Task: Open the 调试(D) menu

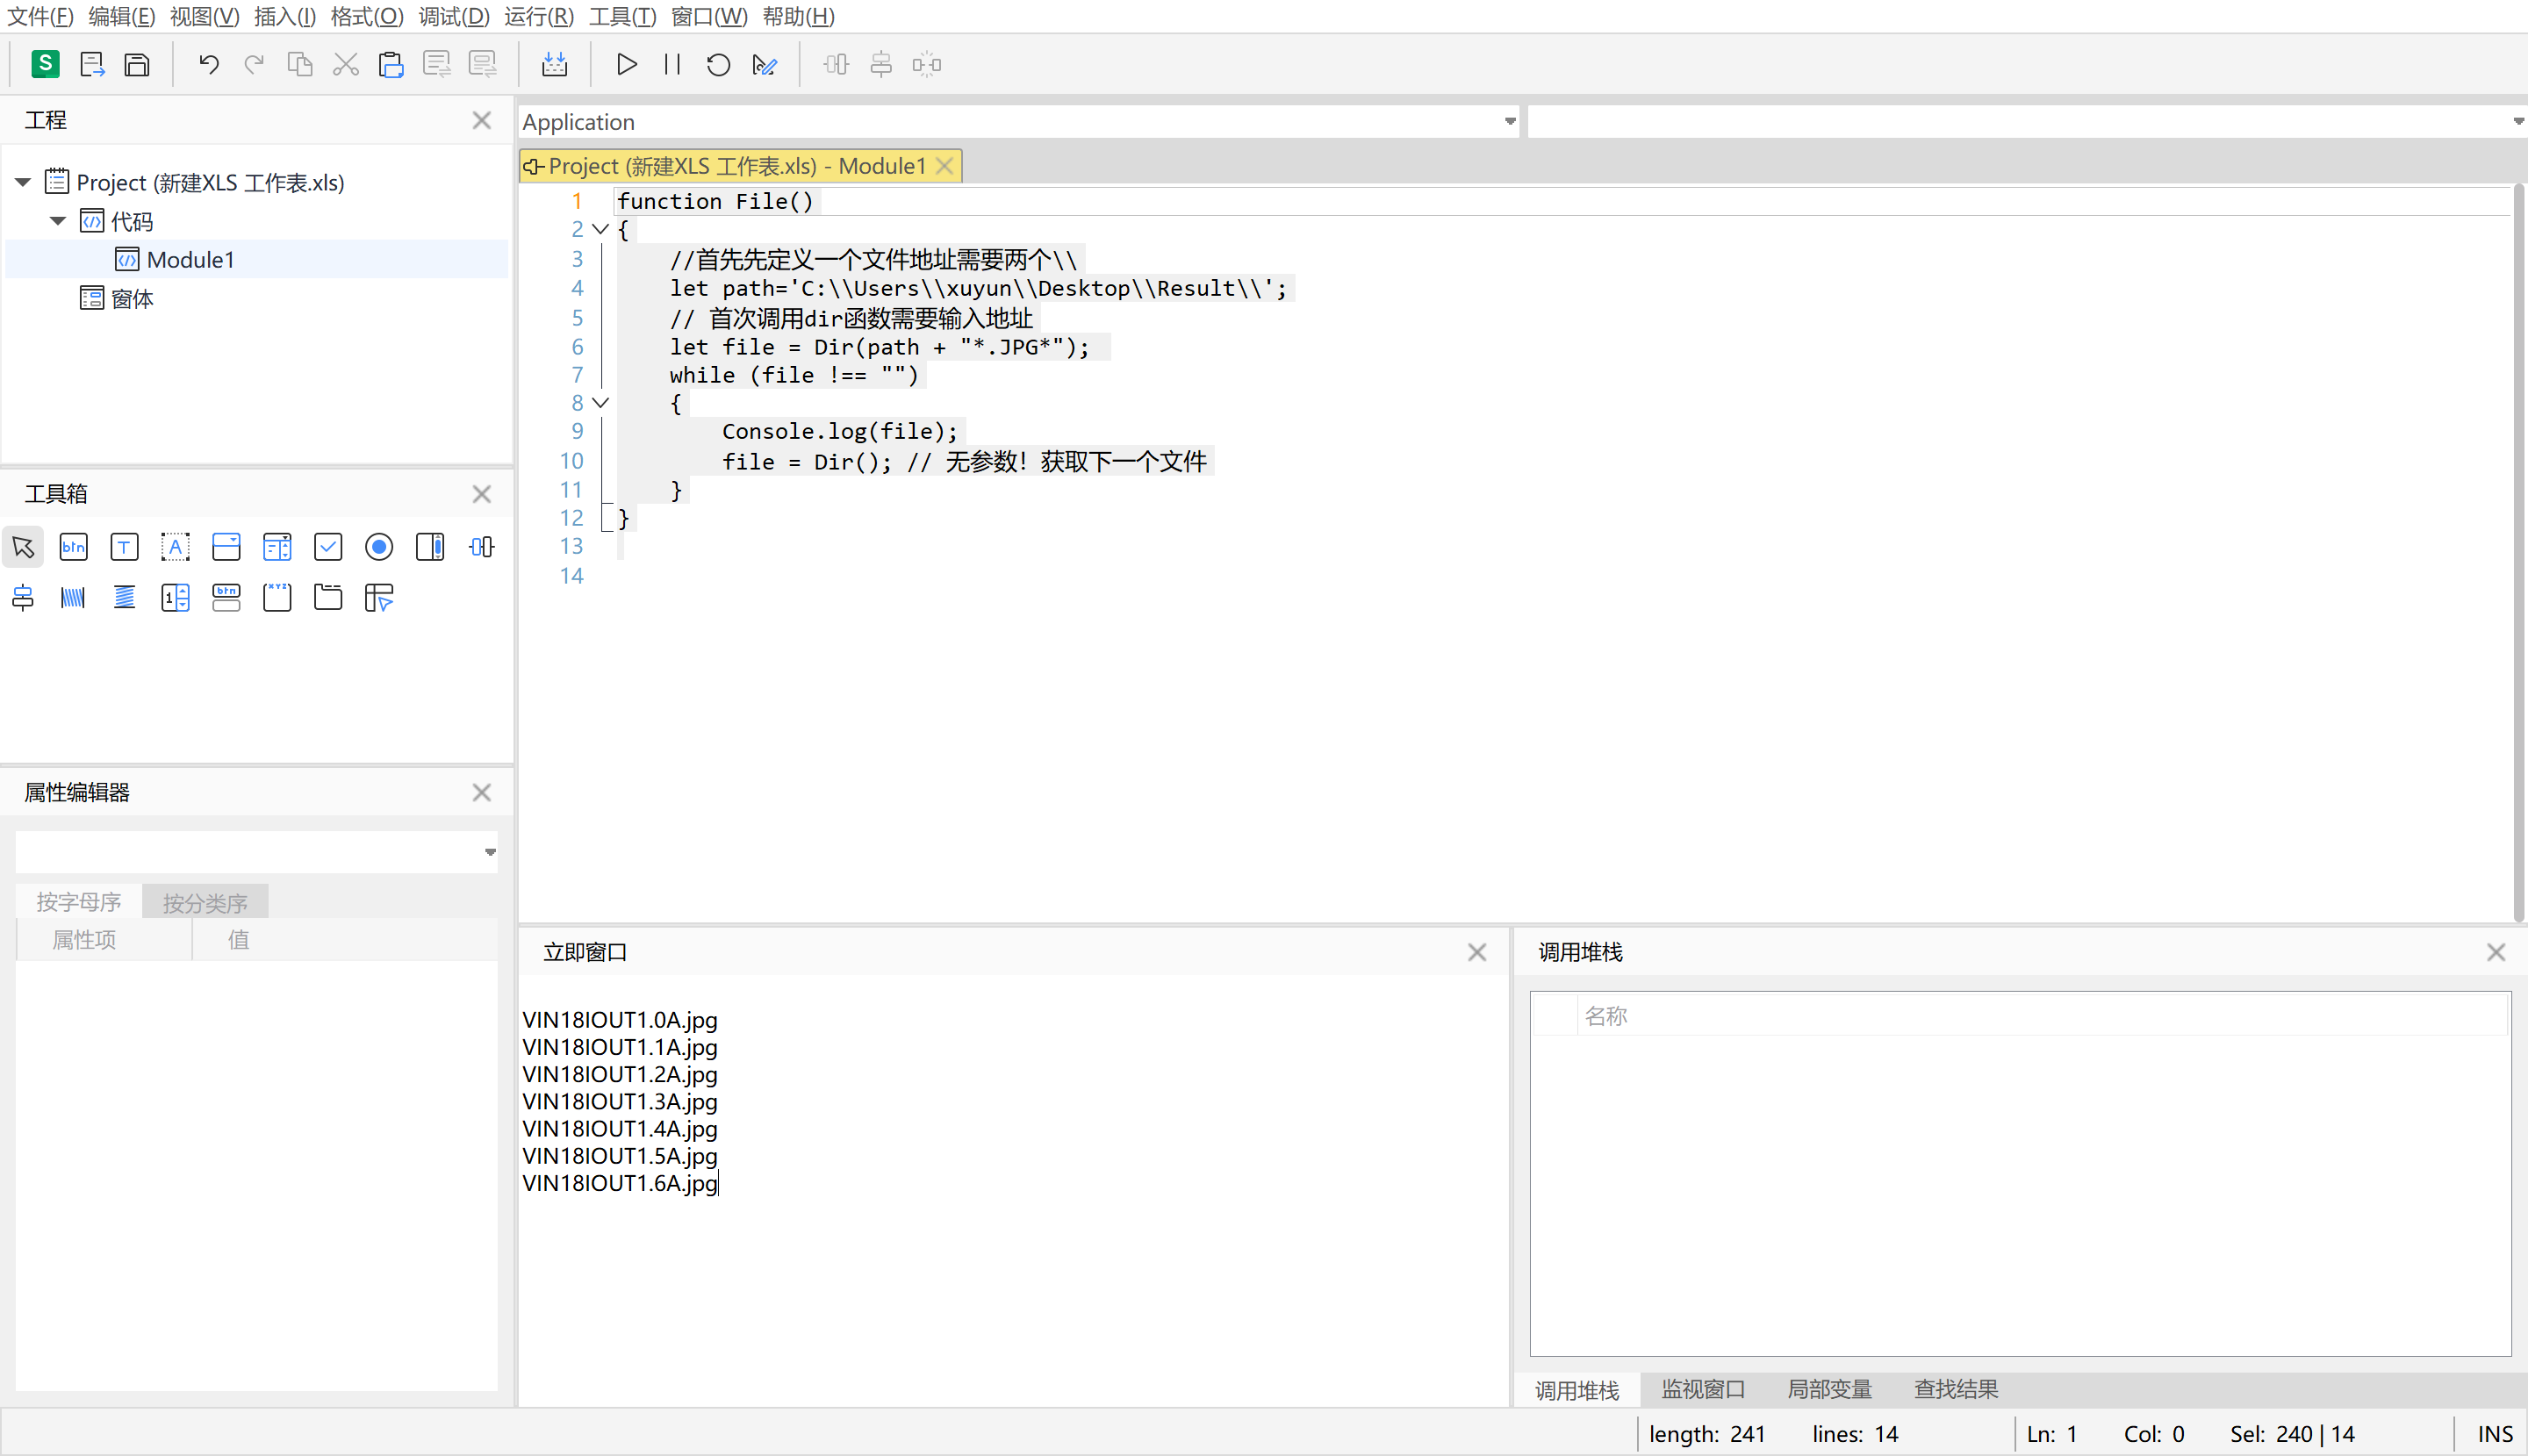Action: coord(453,16)
